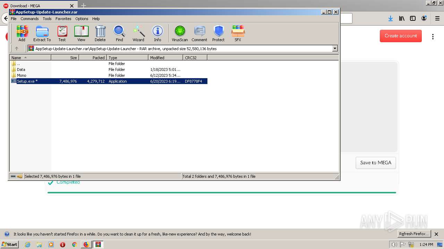Open the Comment tool

[199, 34]
